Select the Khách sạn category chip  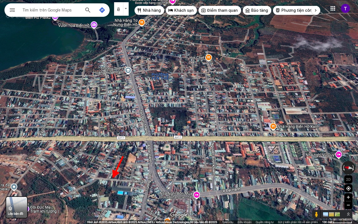[181, 10]
